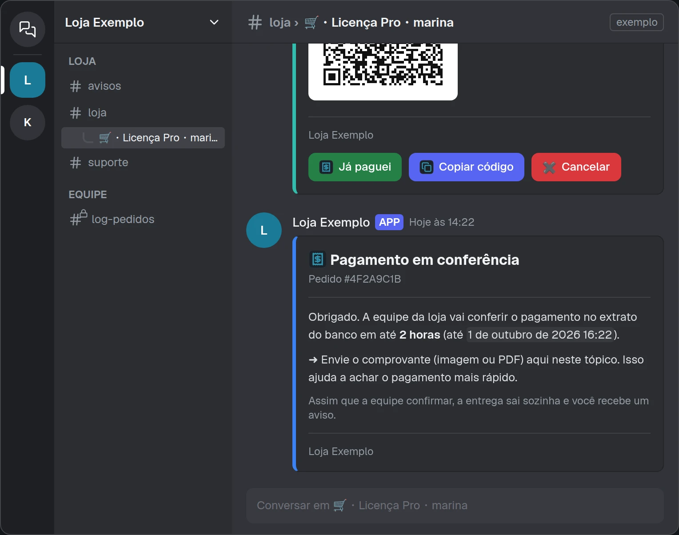Click the Licença Pro · marina thread title
This screenshot has width=679, height=535.
pos(392,22)
